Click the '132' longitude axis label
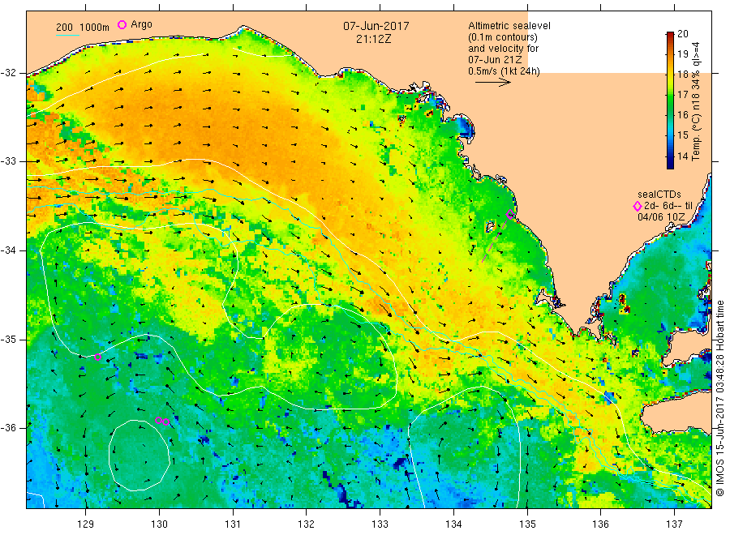This screenshot has height=535, width=730. click(x=307, y=524)
